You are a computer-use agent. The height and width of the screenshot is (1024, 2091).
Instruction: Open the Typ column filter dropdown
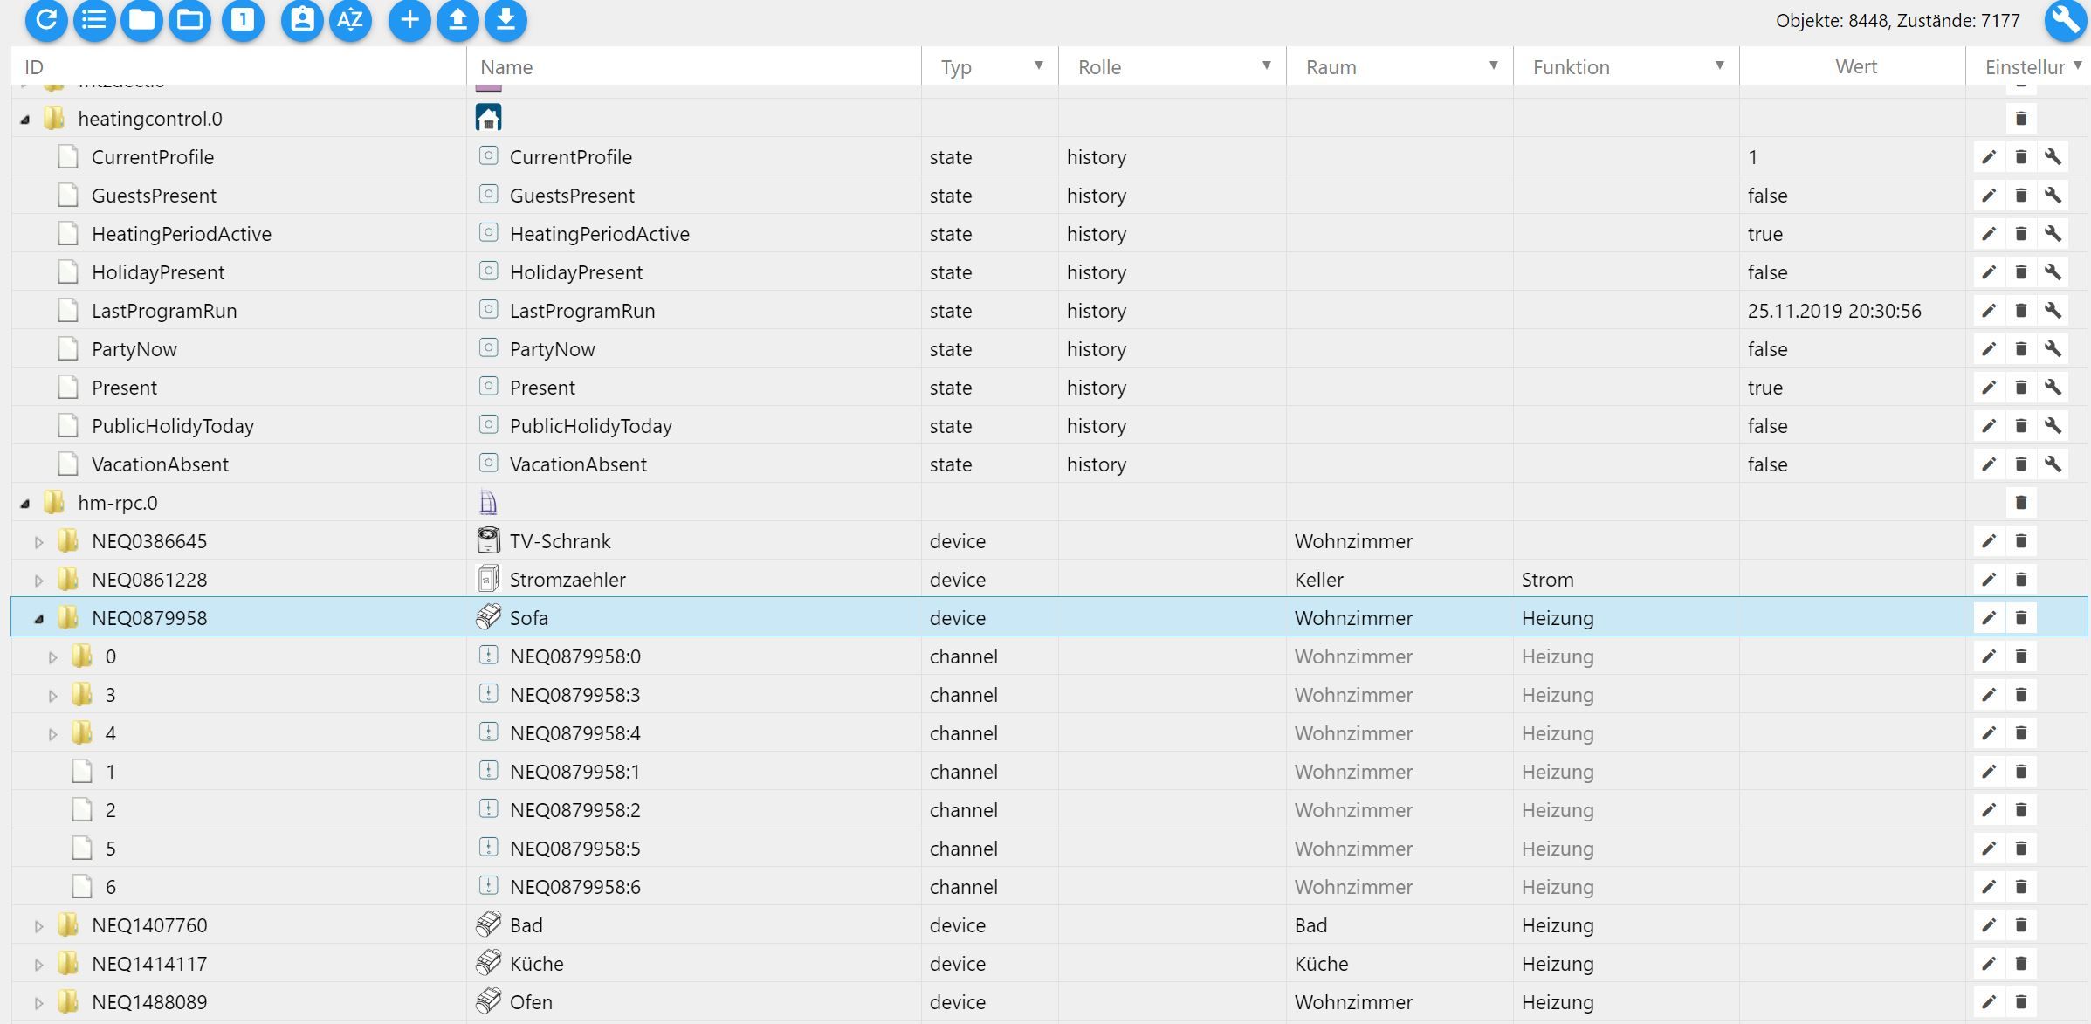pos(1038,65)
